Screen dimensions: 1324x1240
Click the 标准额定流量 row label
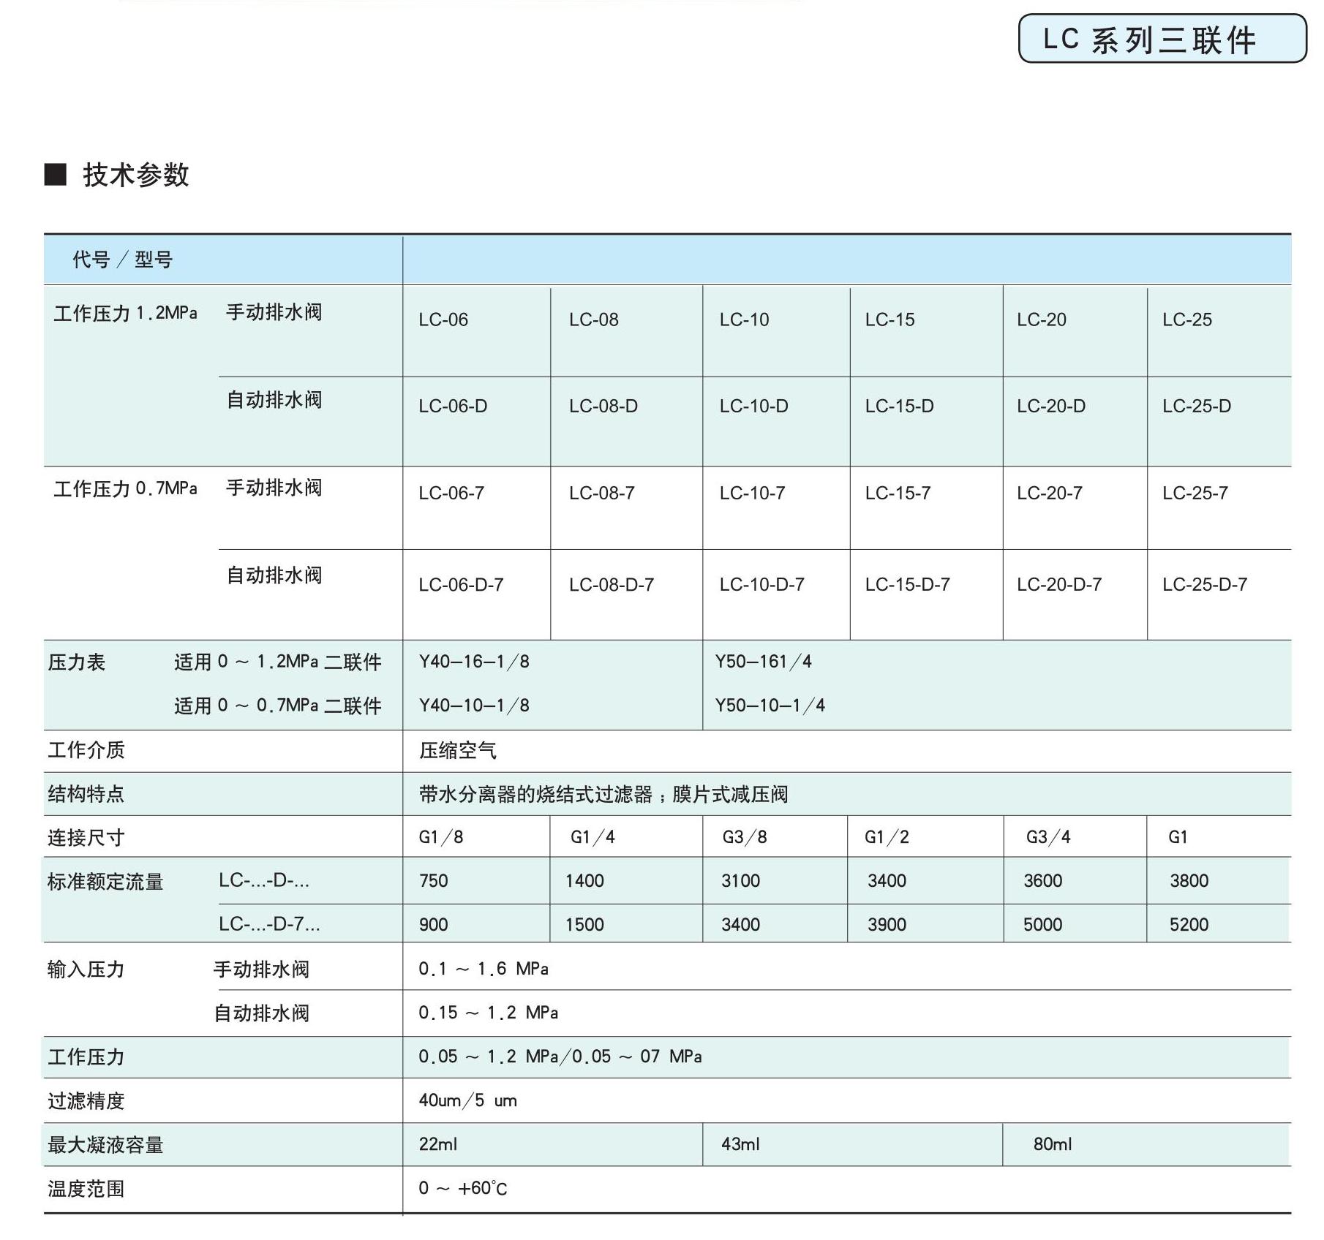tap(105, 882)
